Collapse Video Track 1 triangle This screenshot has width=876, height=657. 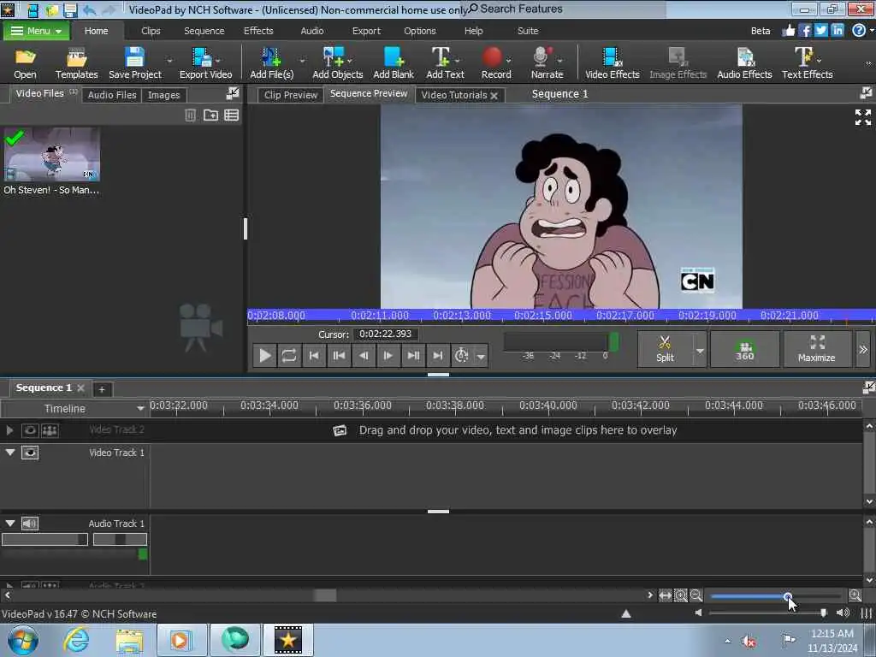pos(10,452)
